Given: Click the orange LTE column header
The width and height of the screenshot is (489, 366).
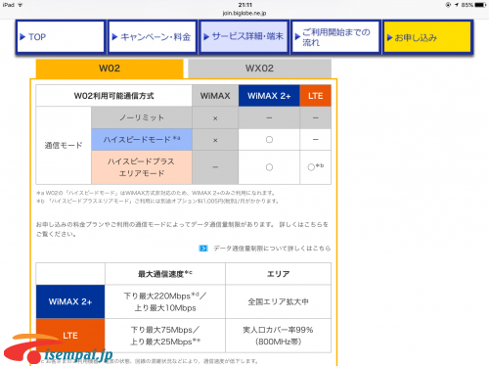Looking at the screenshot, I should (315, 96).
